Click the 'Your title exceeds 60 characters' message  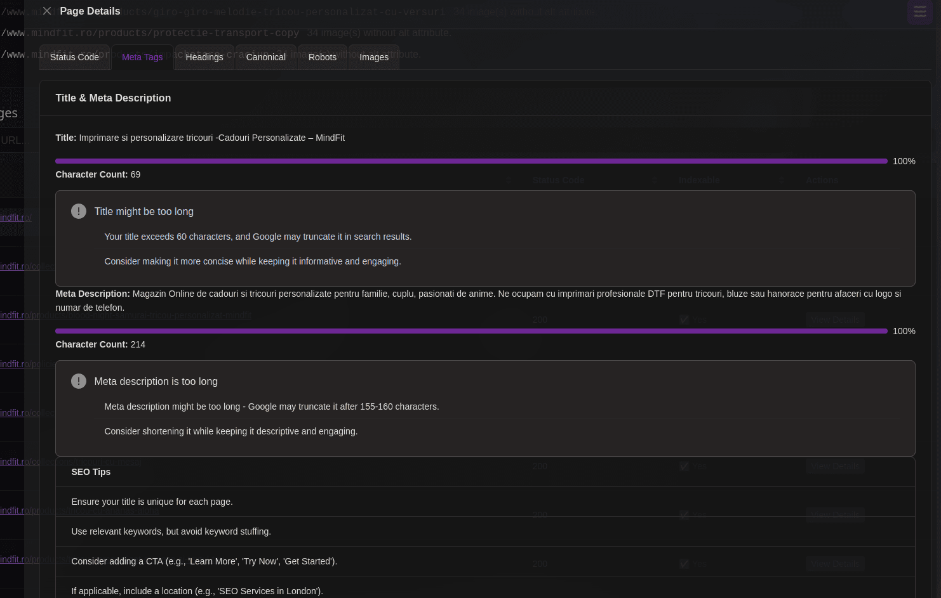pos(258,237)
